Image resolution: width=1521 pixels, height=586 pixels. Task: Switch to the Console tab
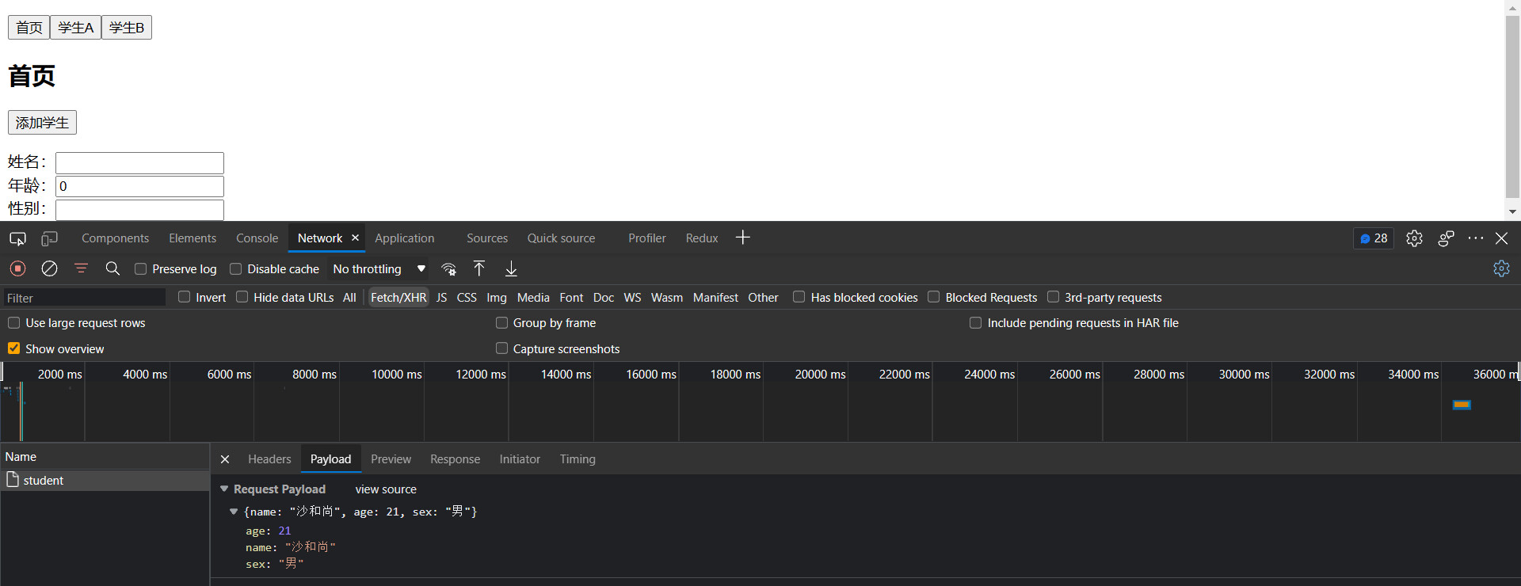257,238
